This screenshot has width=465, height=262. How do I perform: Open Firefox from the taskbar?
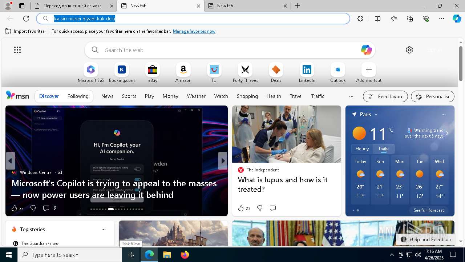[x=185, y=255]
